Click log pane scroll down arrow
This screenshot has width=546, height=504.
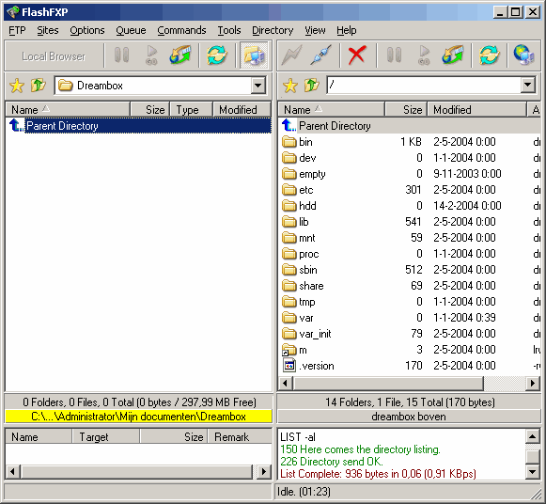[x=533, y=472]
